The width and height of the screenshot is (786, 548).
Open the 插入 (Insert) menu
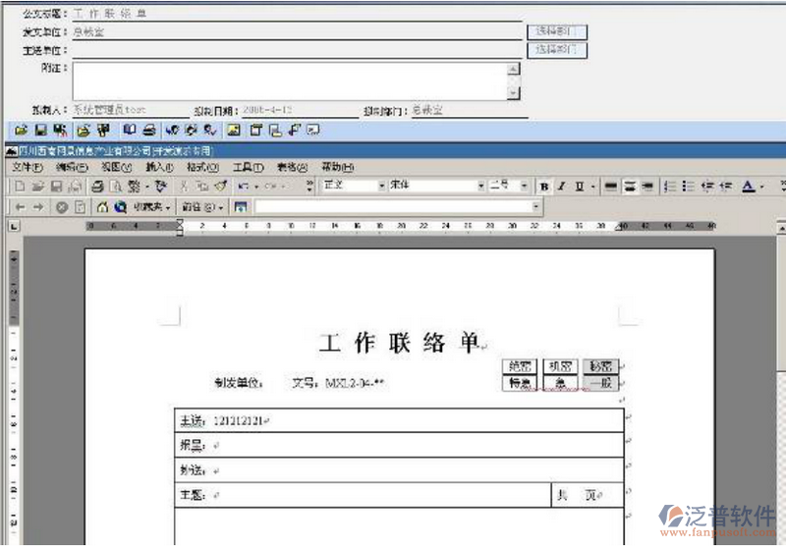pyautogui.click(x=158, y=167)
